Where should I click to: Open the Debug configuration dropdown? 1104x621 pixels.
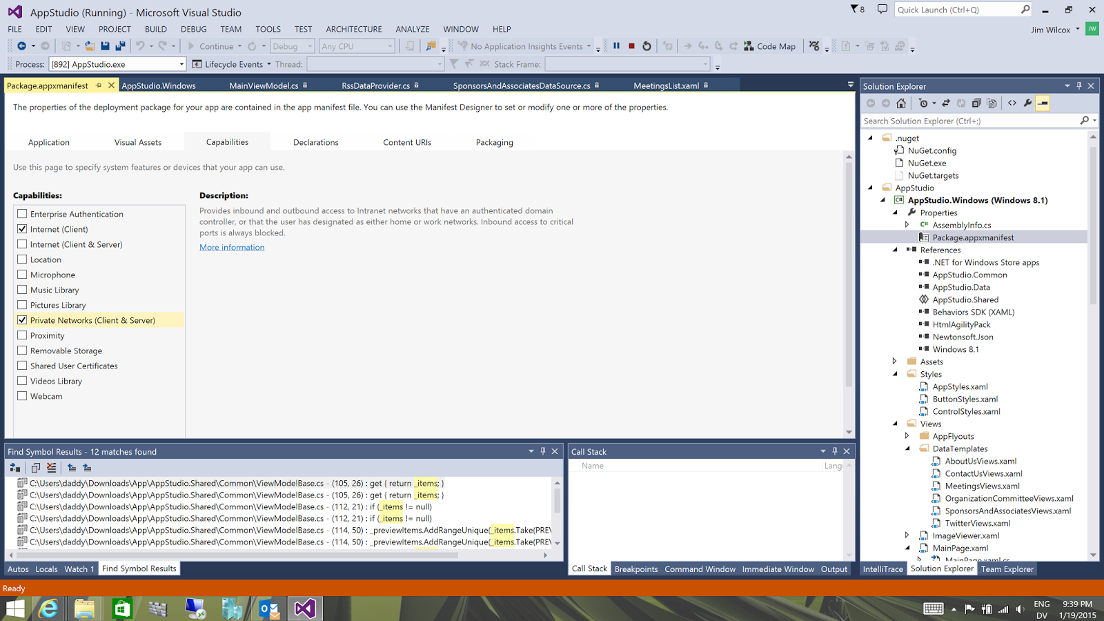tap(292, 46)
